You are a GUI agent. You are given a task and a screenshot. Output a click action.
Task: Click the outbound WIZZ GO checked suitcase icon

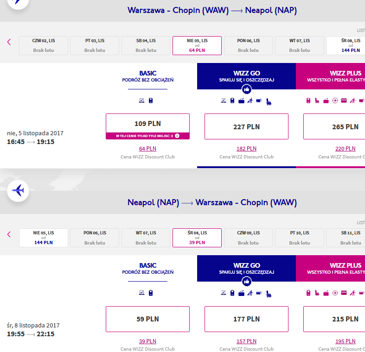(x=241, y=101)
